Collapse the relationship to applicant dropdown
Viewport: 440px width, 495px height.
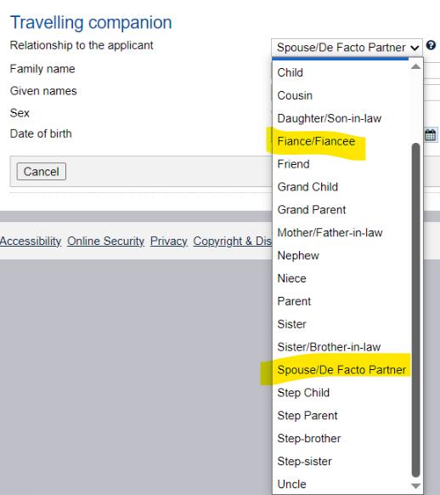(x=347, y=48)
